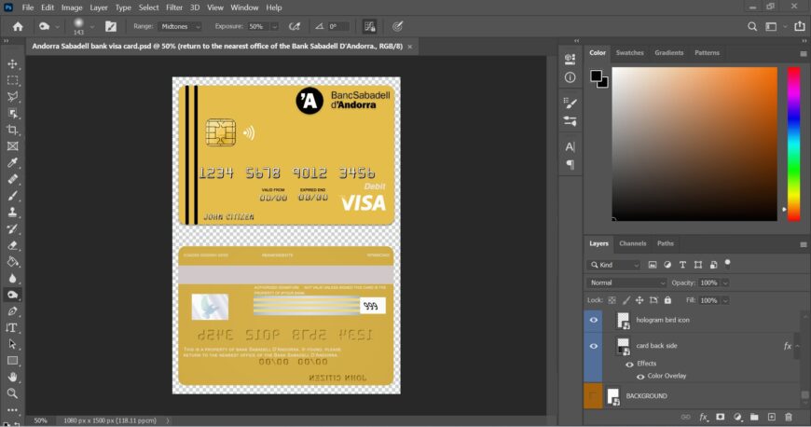Open the brush preset picker arrow
This screenshot has height=427, width=811.
pyautogui.click(x=92, y=26)
